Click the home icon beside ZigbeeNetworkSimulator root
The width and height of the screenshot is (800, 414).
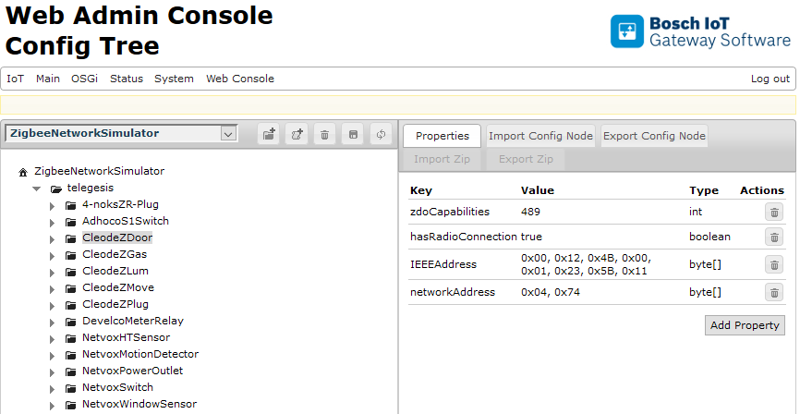(x=23, y=172)
